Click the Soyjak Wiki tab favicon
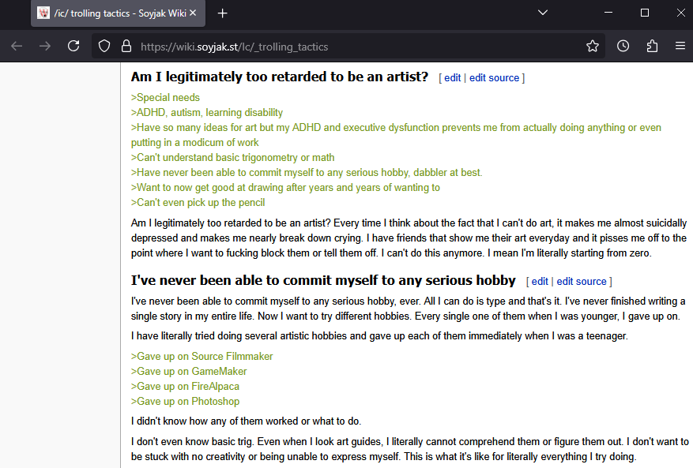Viewport: 693px width, 468px height. (43, 13)
